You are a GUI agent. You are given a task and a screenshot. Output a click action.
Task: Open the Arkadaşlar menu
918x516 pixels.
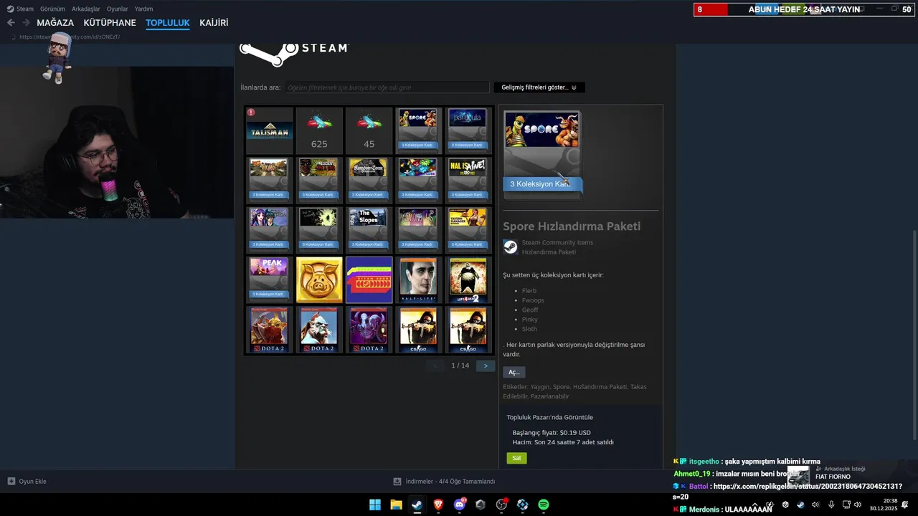[86, 9]
